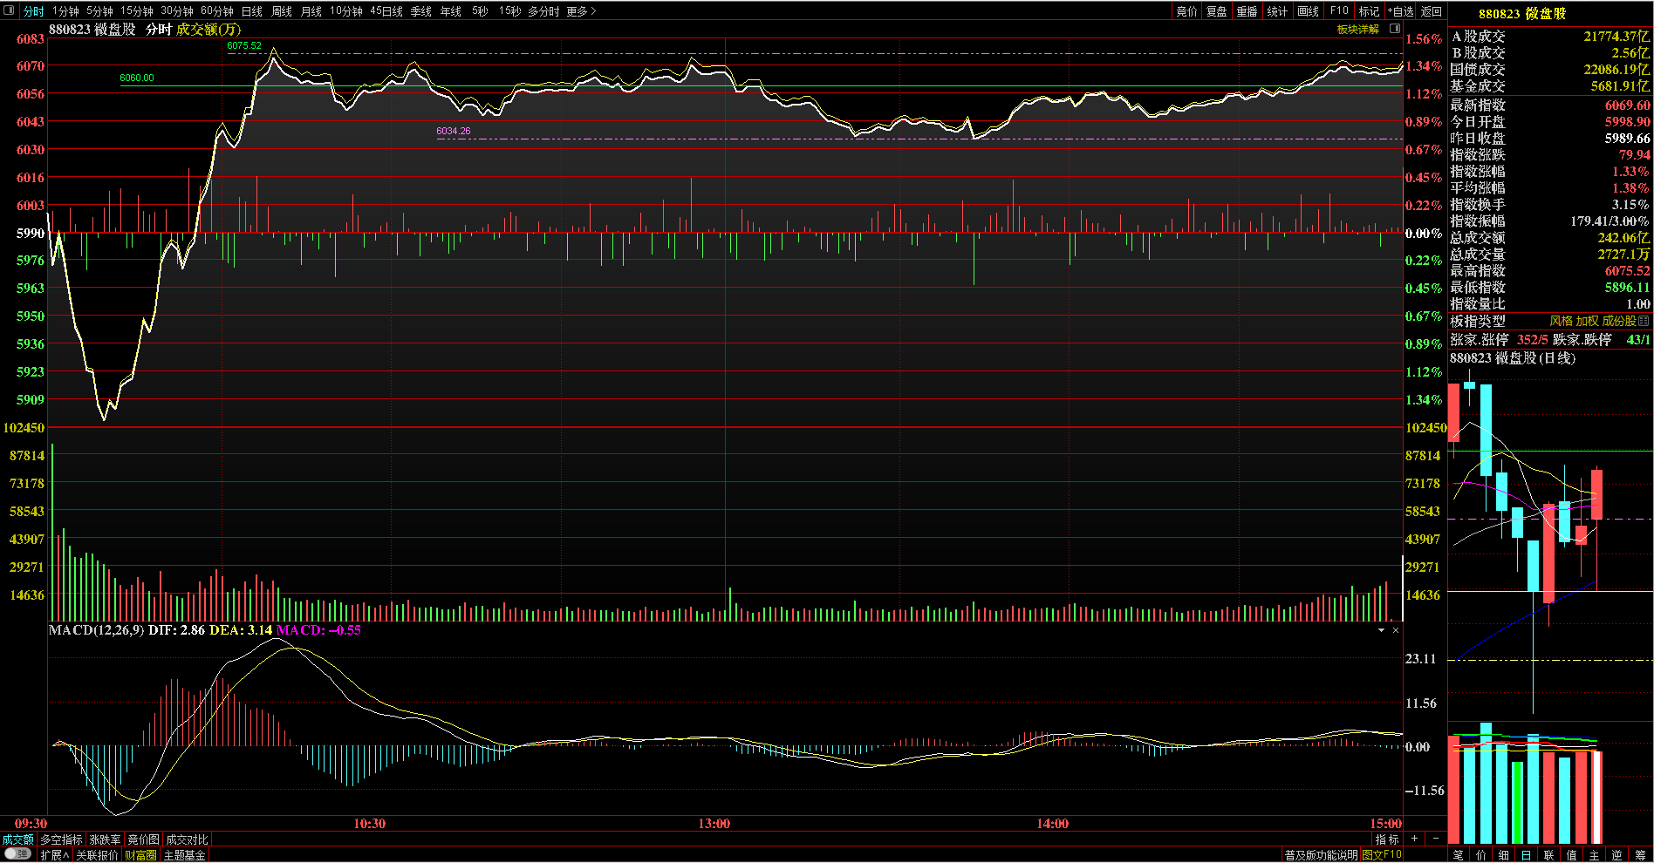
Task: Zoom out using the minus button
Action: click(x=1436, y=839)
